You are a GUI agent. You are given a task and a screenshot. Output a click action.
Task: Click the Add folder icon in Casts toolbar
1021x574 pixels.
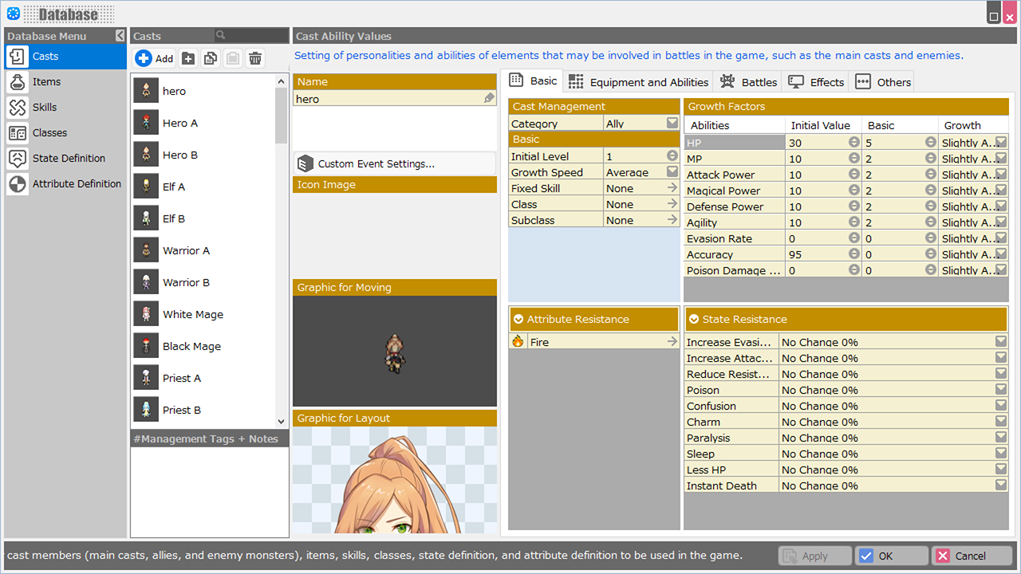(188, 58)
